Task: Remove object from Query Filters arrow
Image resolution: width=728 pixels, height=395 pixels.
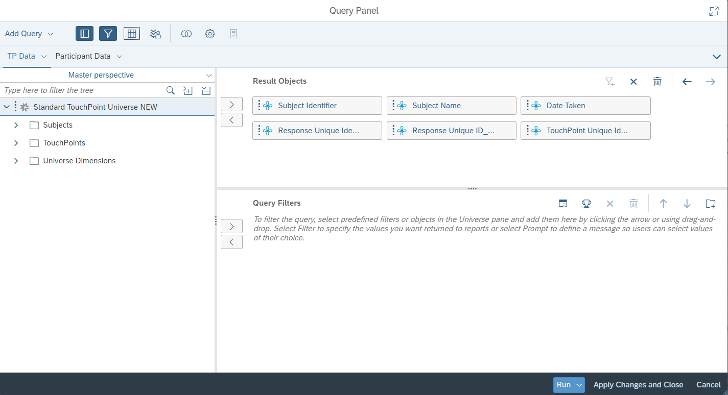Action: point(231,242)
